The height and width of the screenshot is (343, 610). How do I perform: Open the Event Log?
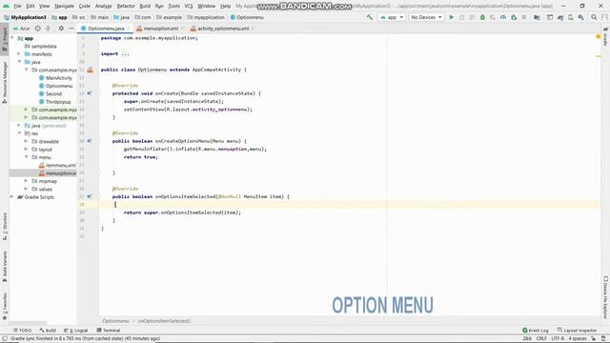pos(536,331)
